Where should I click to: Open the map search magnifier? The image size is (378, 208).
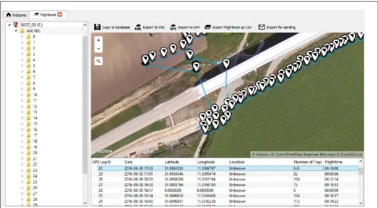click(98, 61)
